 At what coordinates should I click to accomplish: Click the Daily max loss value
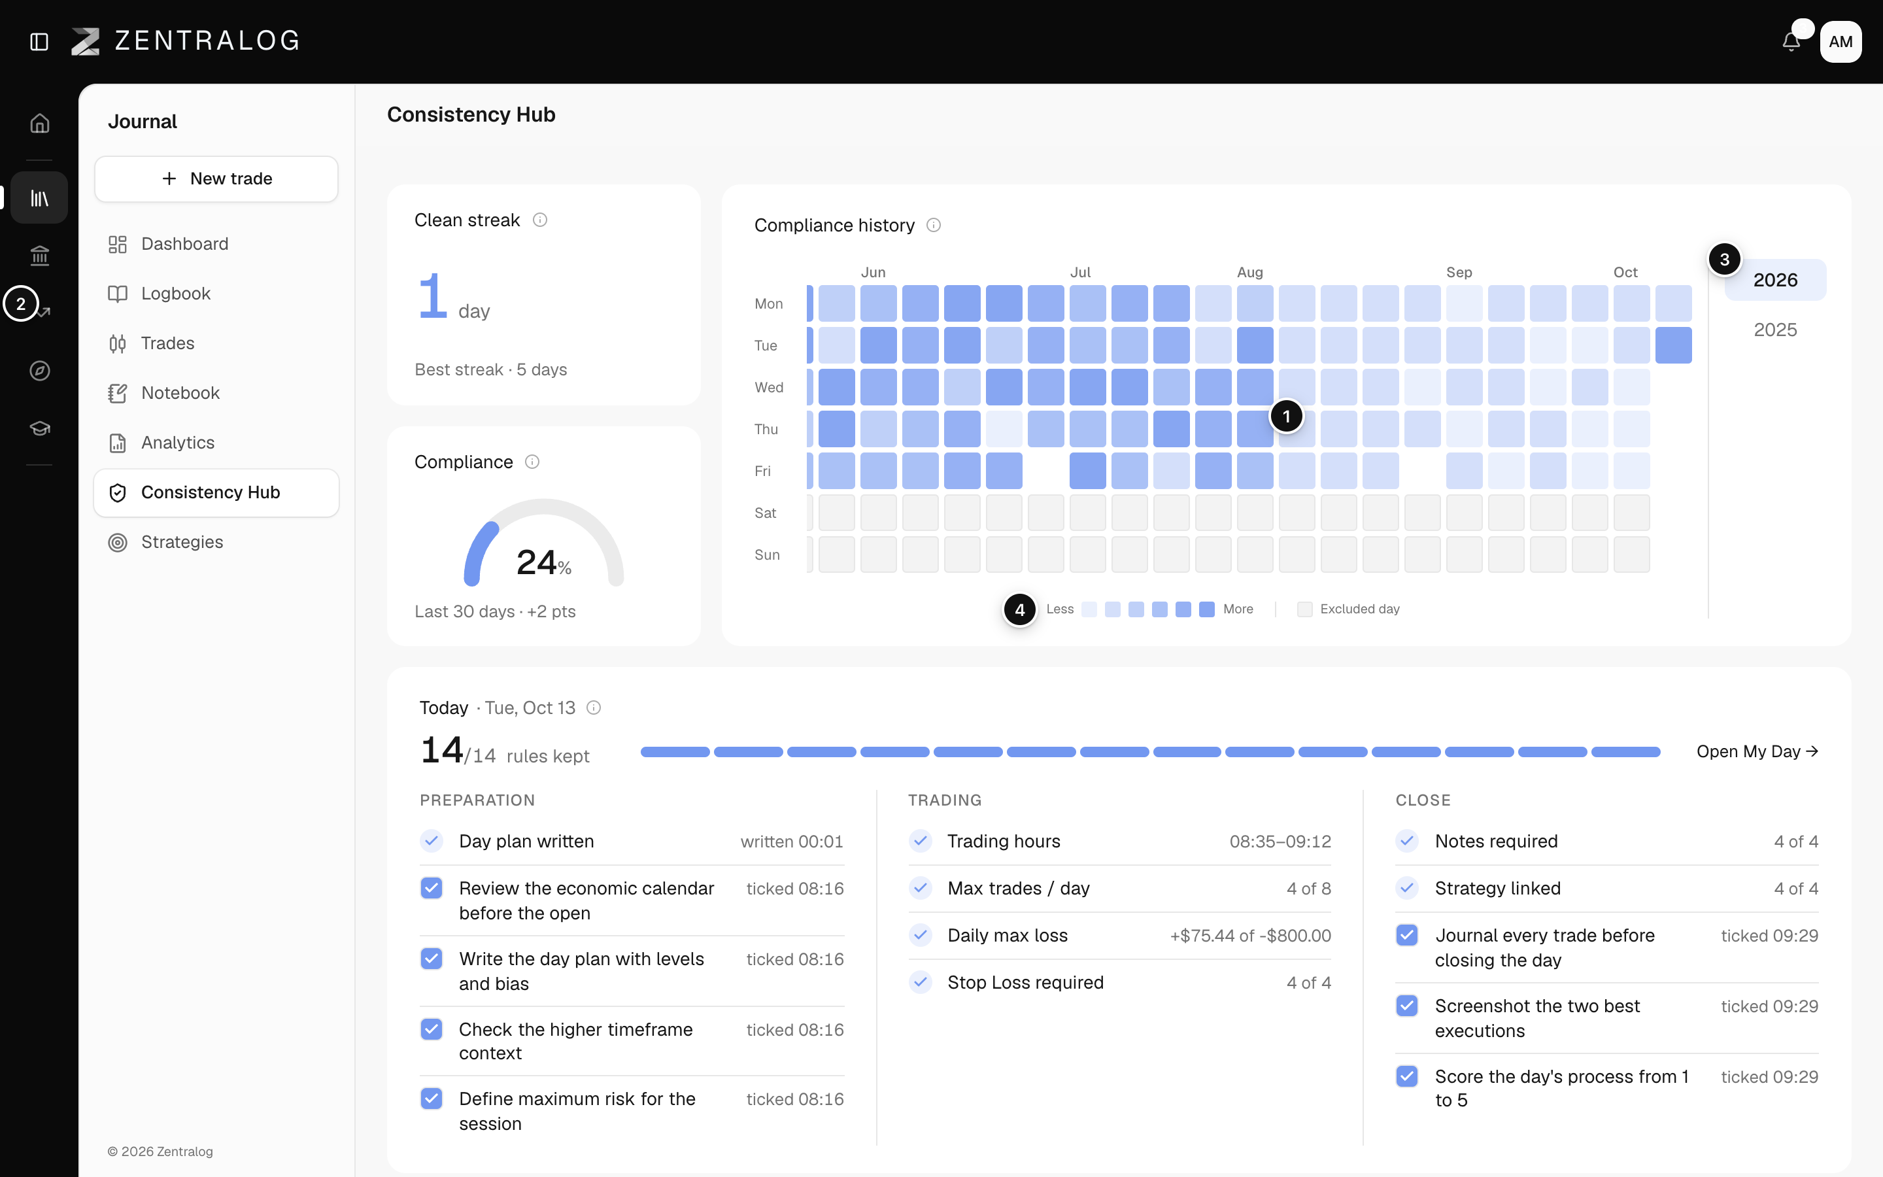1250,936
